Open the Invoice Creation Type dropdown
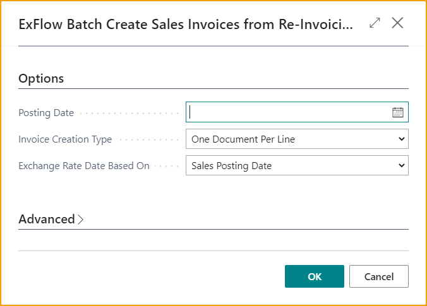427x306 pixels. click(297, 139)
